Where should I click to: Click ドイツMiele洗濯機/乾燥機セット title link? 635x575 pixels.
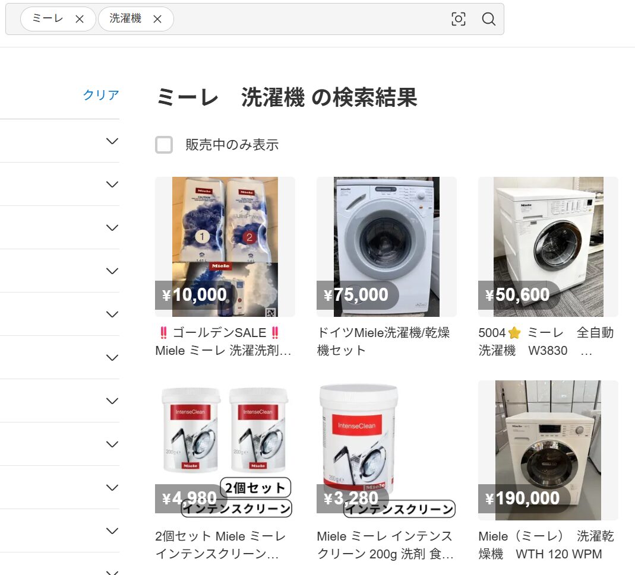tap(384, 341)
